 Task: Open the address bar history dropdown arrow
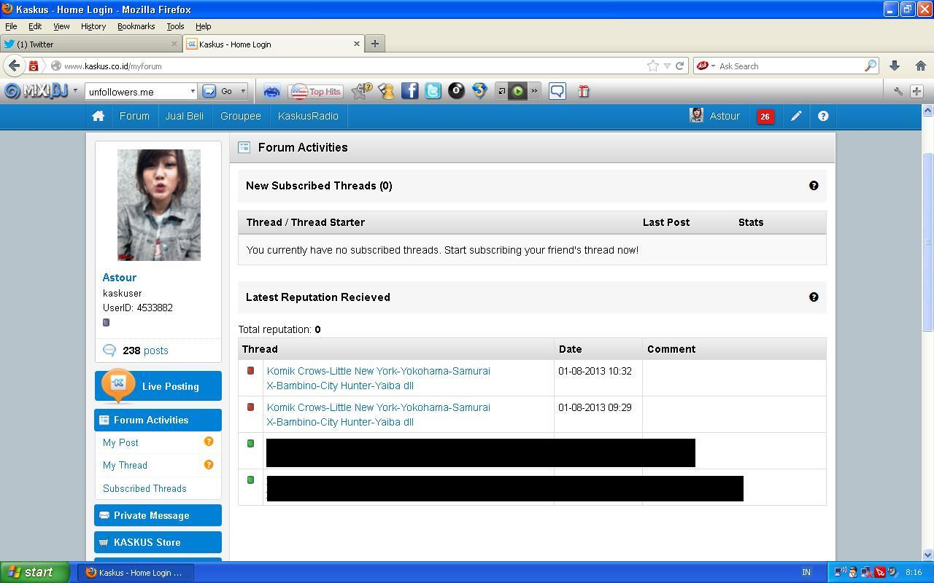(667, 66)
